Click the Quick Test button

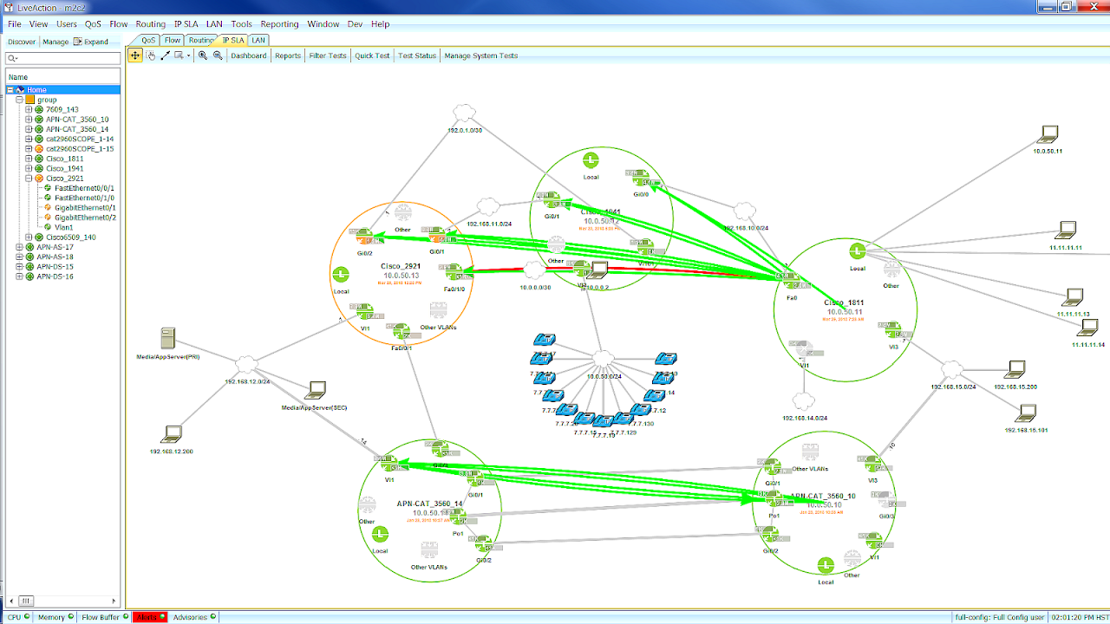(x=371, y=55)
